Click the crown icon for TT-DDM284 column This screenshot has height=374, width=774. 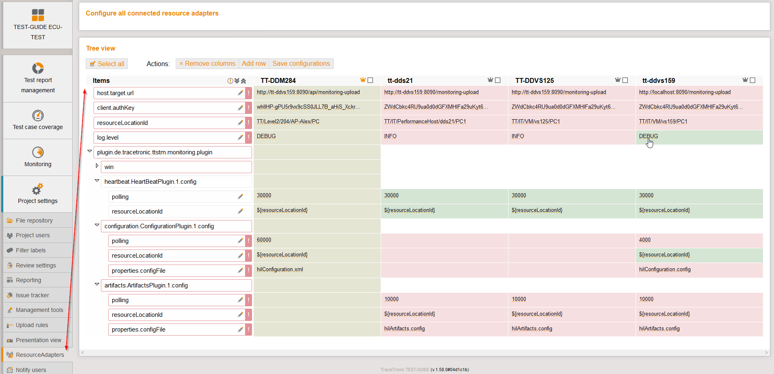point(363,80)
